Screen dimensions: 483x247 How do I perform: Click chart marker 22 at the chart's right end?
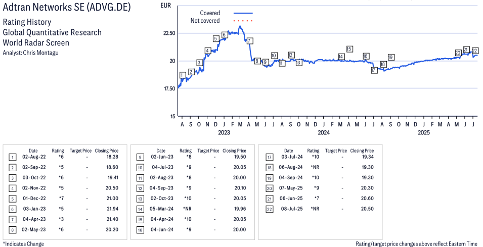pos(475,51)
